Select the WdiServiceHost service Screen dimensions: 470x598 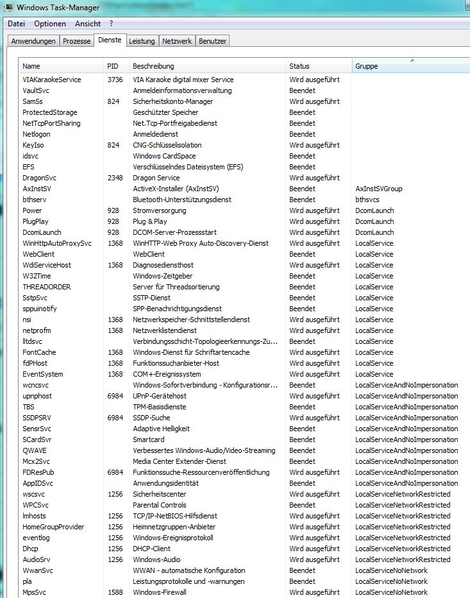pyautogui.click(x=47, y=265)
